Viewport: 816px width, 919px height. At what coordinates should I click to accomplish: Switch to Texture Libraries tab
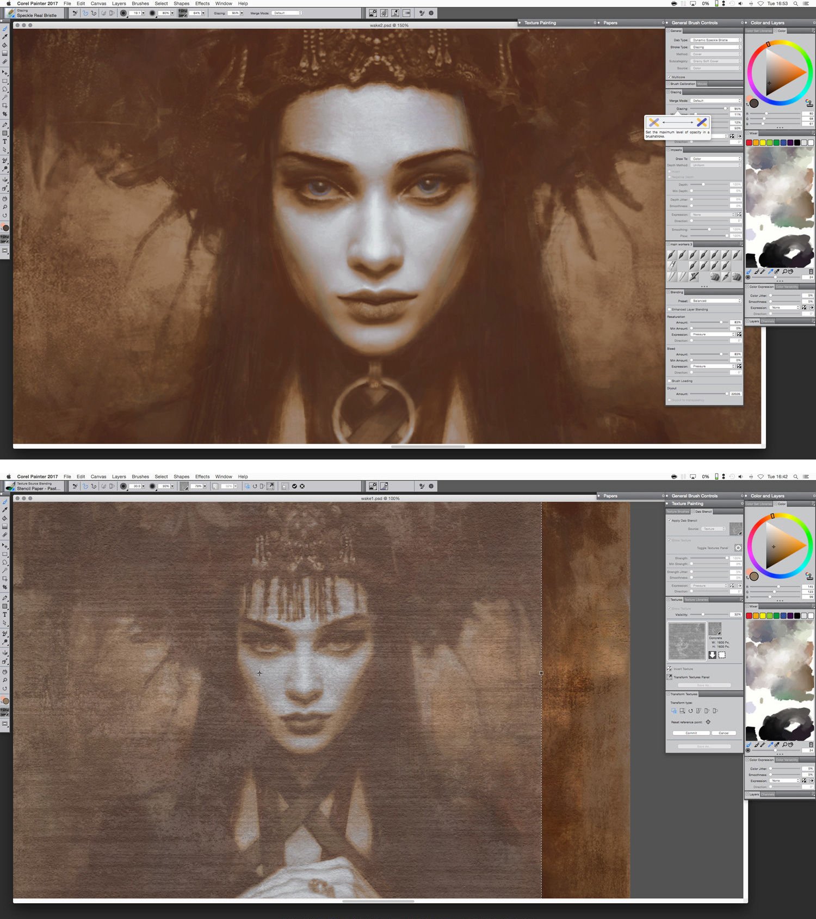point(696,599)
